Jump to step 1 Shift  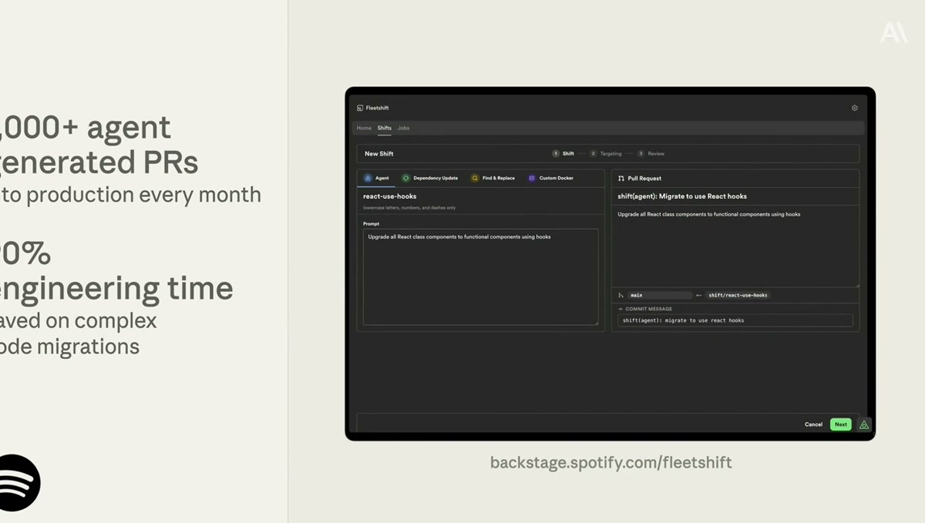563,153
